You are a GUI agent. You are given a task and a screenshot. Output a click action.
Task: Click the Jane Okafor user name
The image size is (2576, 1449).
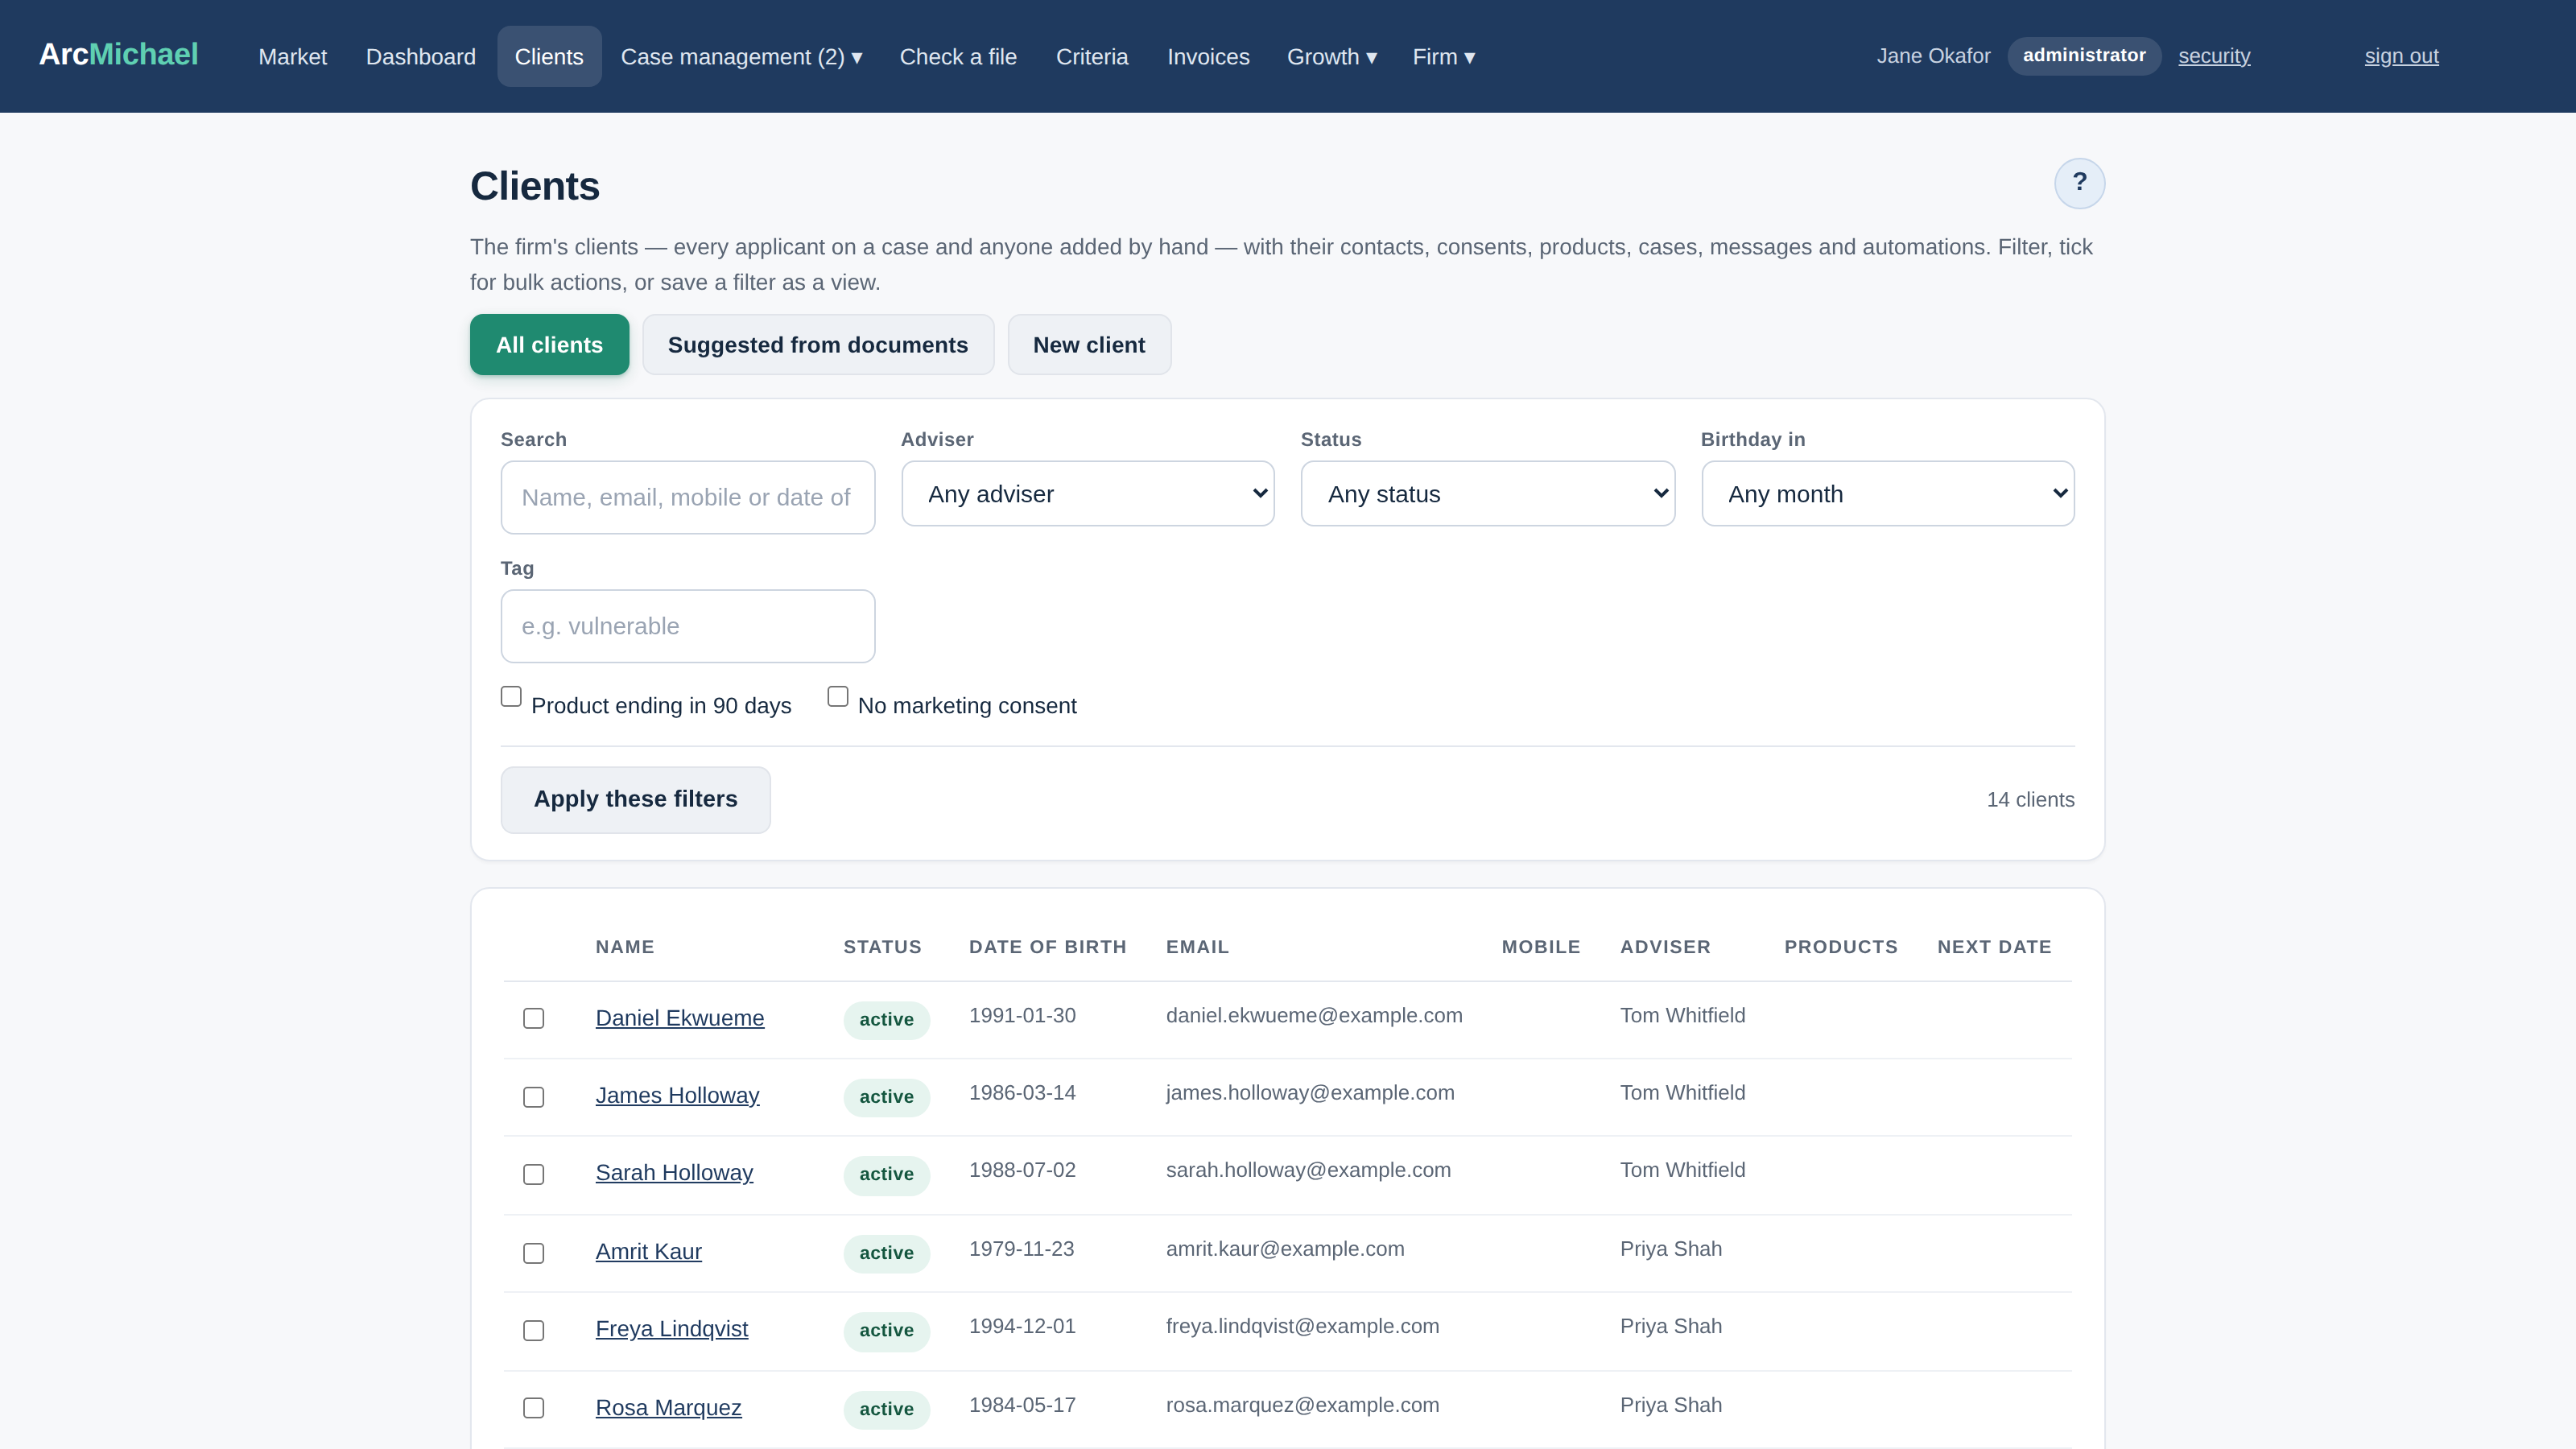click(x=1933, y=56)
